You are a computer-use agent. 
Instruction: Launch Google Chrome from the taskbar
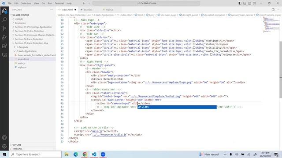click(x=85, y=154)
